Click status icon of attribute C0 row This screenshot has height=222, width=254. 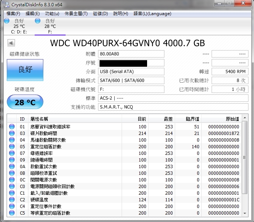coord(12,186)
